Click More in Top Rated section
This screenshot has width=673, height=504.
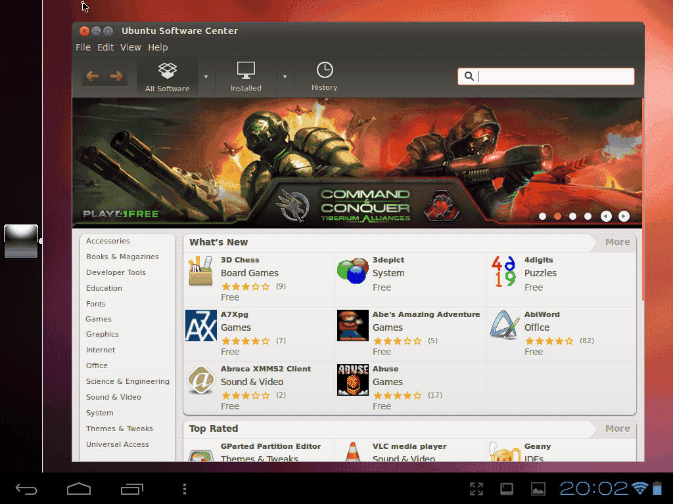[x=618, y=429]
